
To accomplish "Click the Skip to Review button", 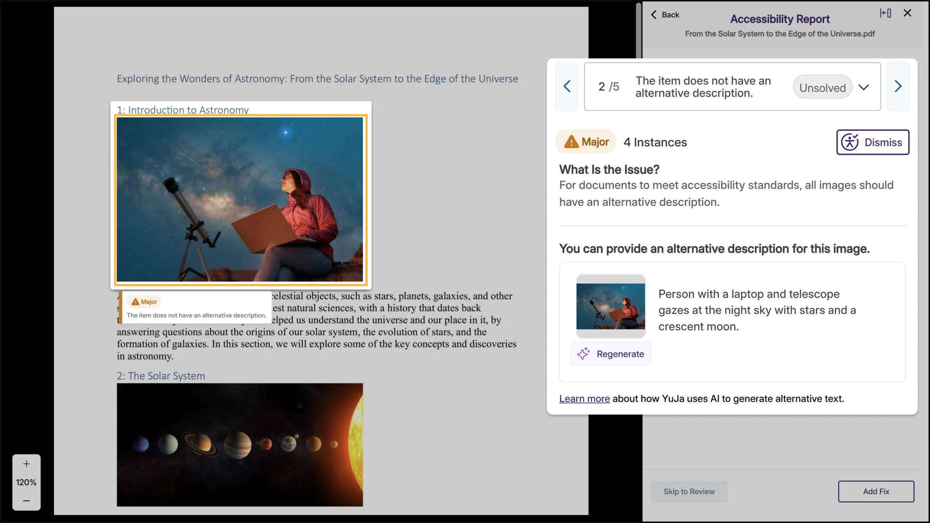I will (x=689, y=491).
